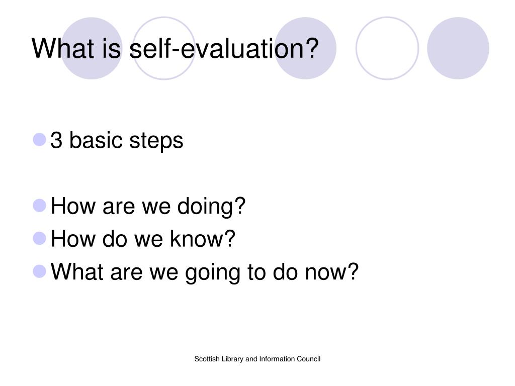Click the 'How do we know?' line
This screenshot has width=515, height=386.
143,239
